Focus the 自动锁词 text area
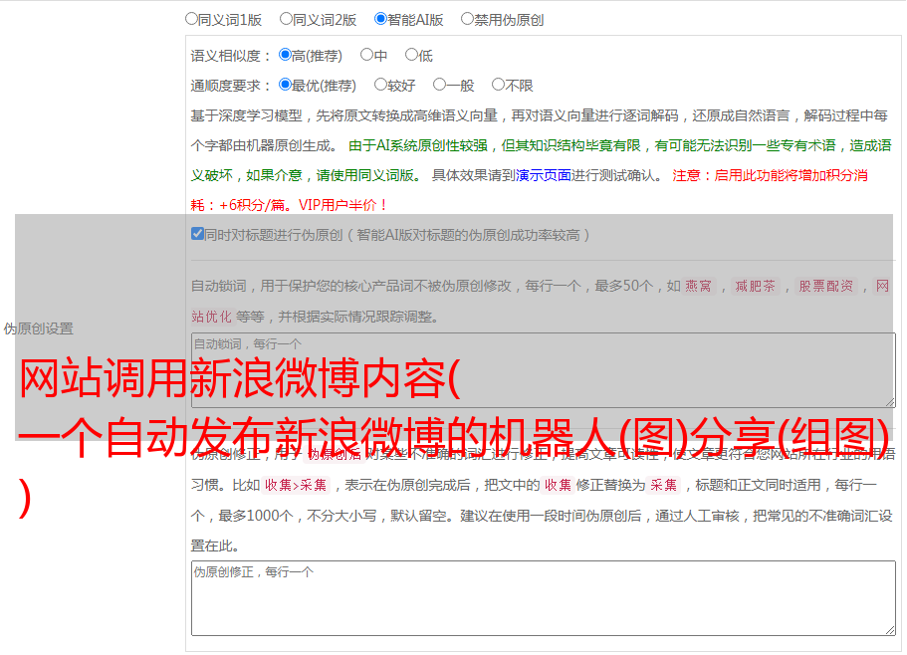This screenshot has height=655, width=907. pyautogui.click(x=544, y=370)
